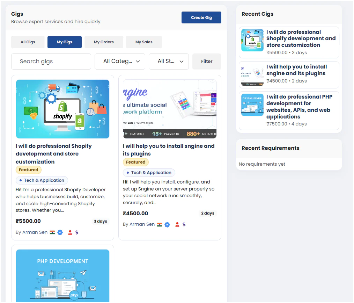Expand the All Categories dropdown

[120, 62]
